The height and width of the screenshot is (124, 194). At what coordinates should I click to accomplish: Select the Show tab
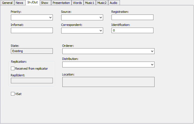tap(44, 3)
